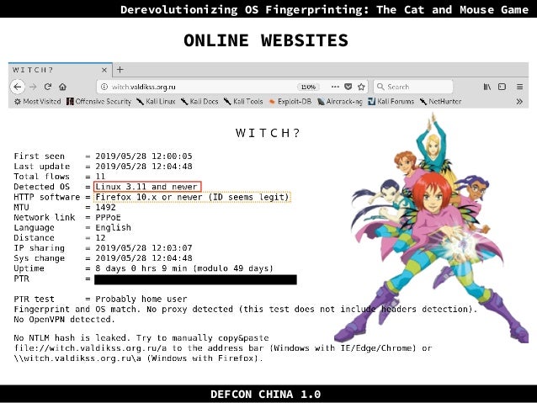Click the 150% zoom level badge
Screen dimensions: 537x403
coord(308,87)
